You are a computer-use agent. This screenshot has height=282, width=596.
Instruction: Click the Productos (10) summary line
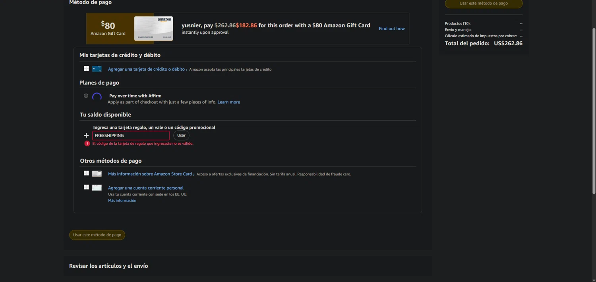pos(484,23)
